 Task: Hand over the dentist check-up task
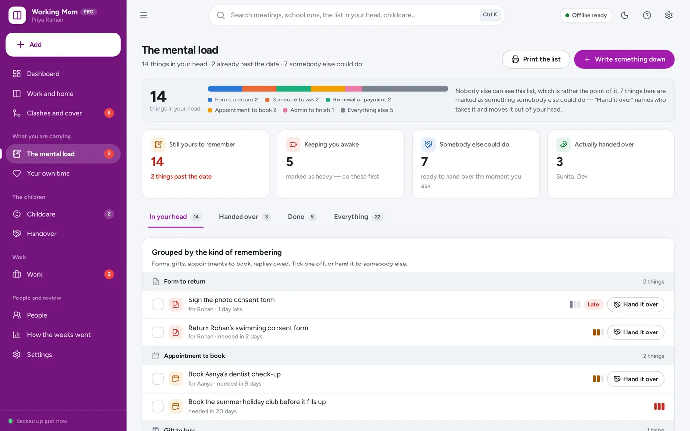(636, 379)
